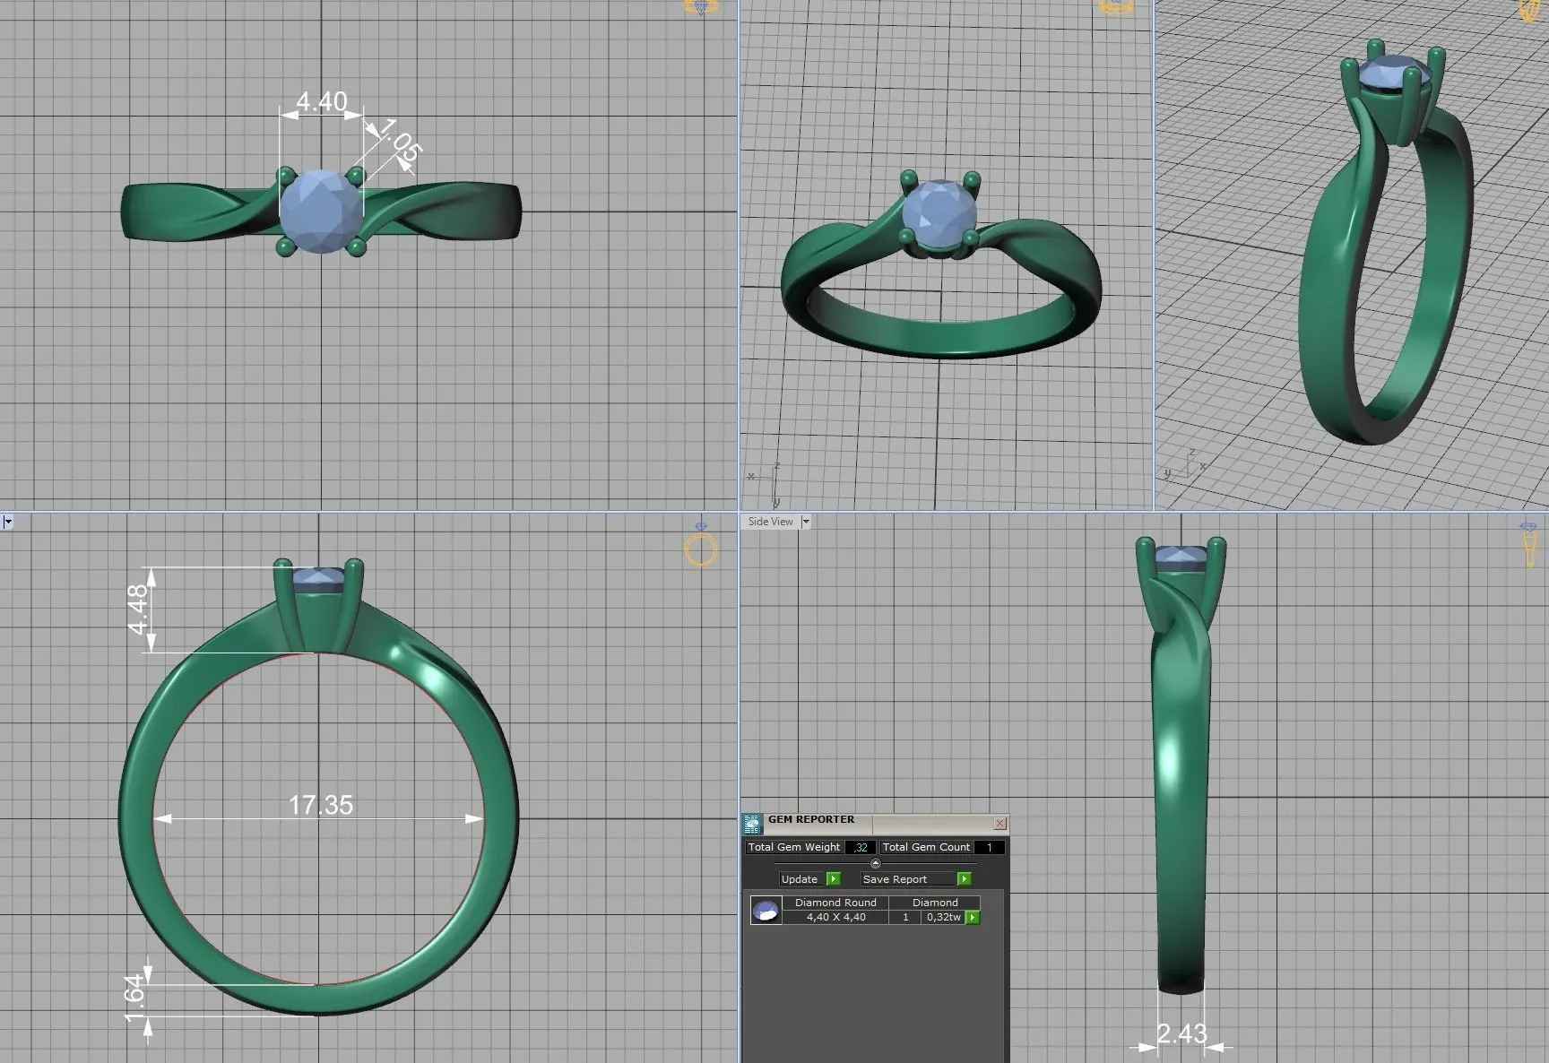Image resolution: width=1549 pixels, height=1063 pixels.
Task: Click the side view ring orientation icon
Action: pyautogui.click(x=1529, y=545)
